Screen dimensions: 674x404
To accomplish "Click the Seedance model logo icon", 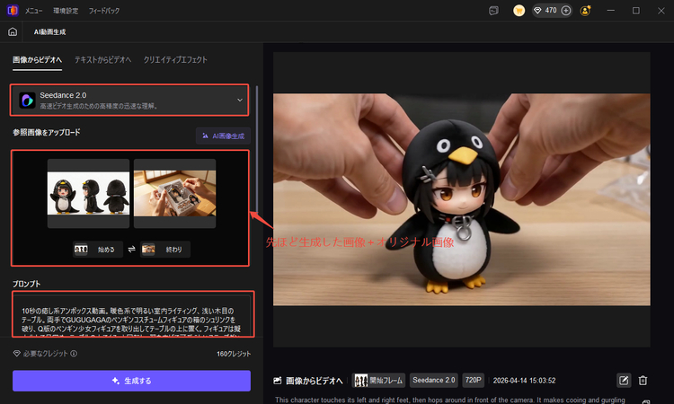I will (x=27, y=100).
